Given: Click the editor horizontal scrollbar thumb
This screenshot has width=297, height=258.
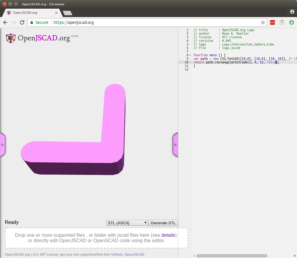Looking at the screenshot, I should (232, 256).
